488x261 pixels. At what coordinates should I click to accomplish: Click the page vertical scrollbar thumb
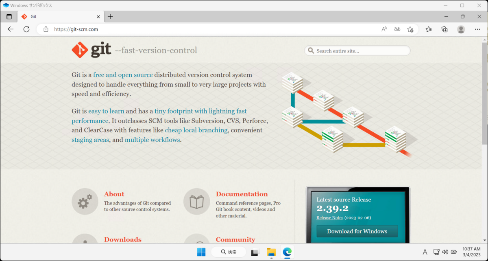coord(485,93)
